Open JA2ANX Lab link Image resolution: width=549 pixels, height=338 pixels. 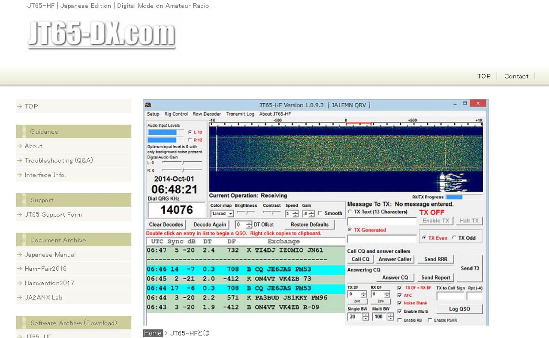(x=74, y=297)
